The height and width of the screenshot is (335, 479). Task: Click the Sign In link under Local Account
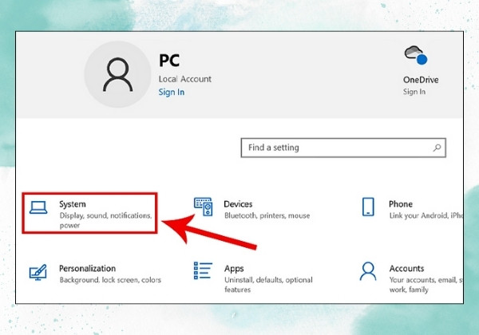click(172, 93)
